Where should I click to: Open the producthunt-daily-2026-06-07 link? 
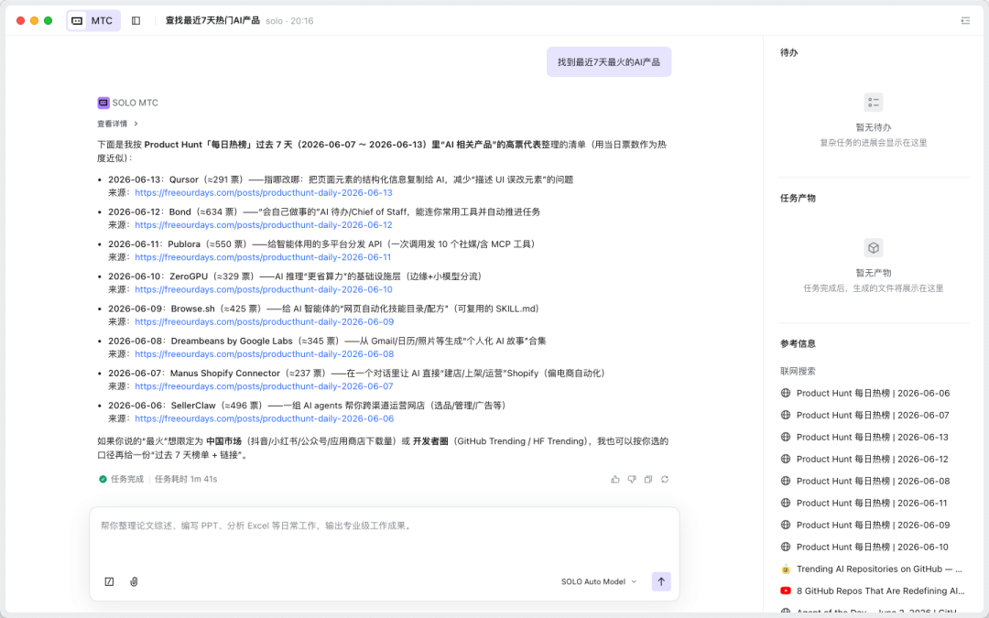[264, 386]
